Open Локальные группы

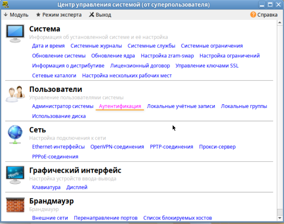tap(244, 106)
